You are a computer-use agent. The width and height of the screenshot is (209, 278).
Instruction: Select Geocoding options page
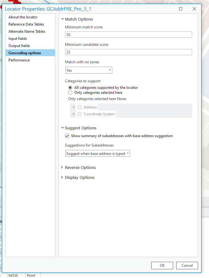coord(30,53)
